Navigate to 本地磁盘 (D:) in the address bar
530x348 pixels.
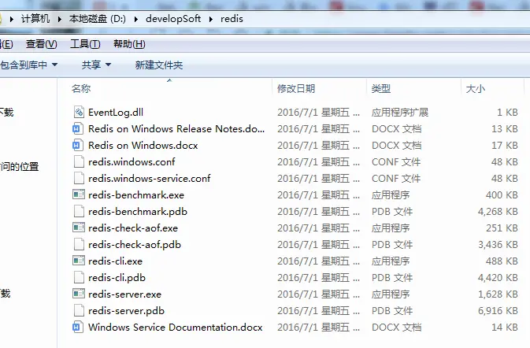tap(98, 19)
